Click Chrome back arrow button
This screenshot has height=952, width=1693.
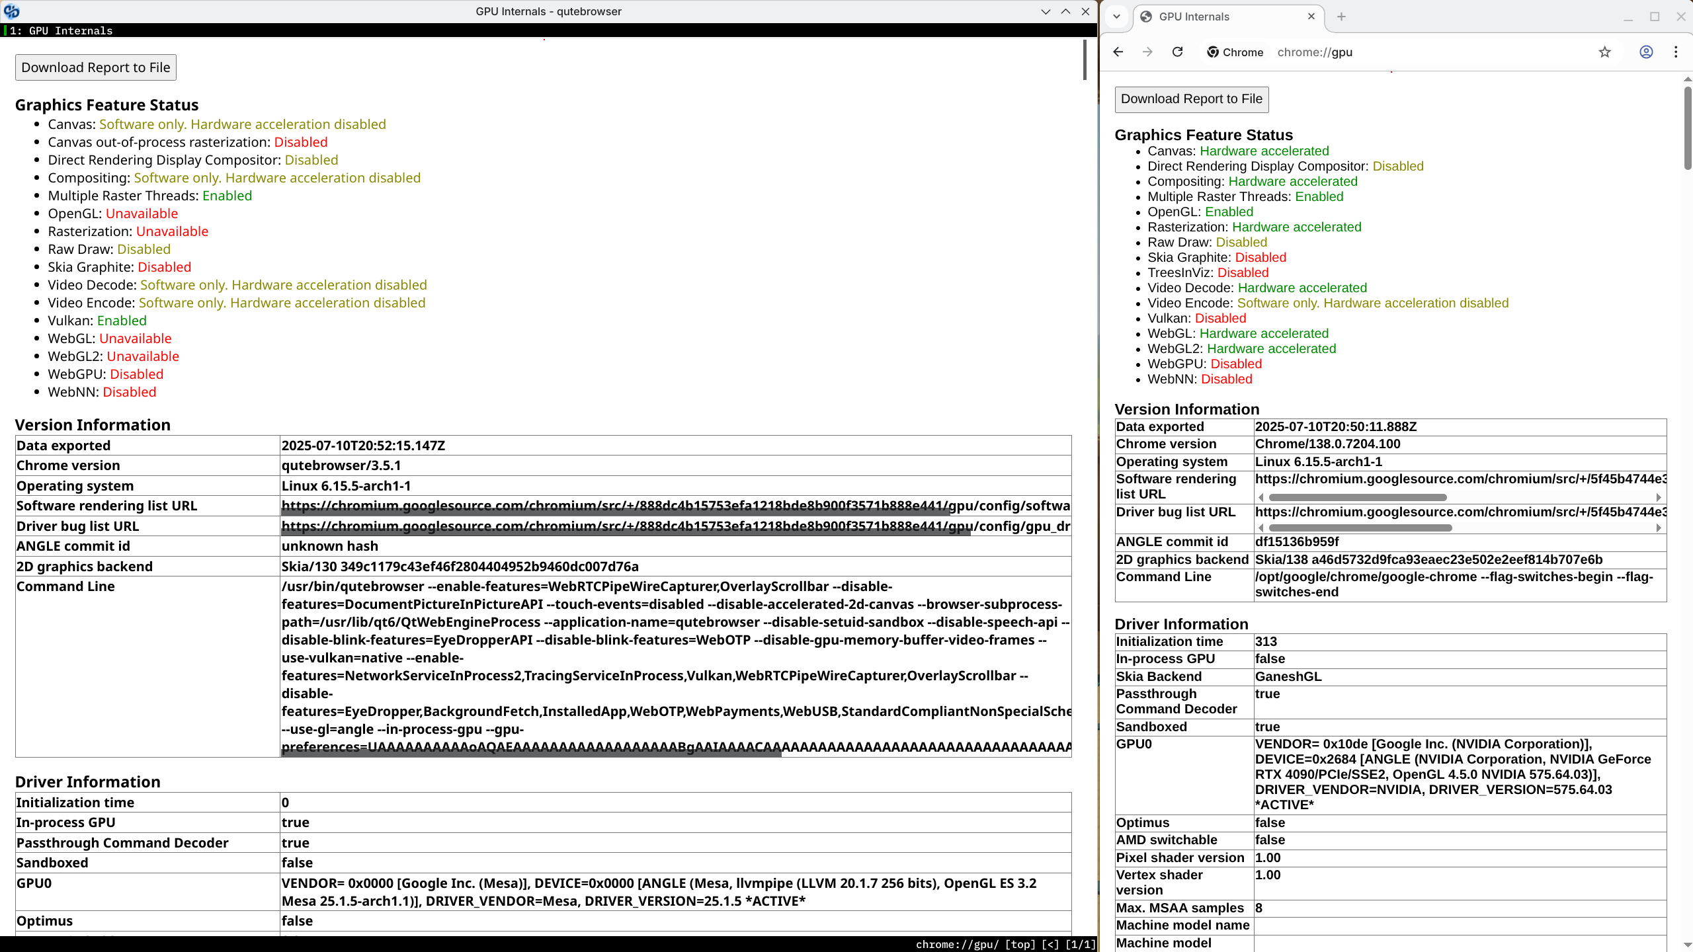pos(1118,52)
